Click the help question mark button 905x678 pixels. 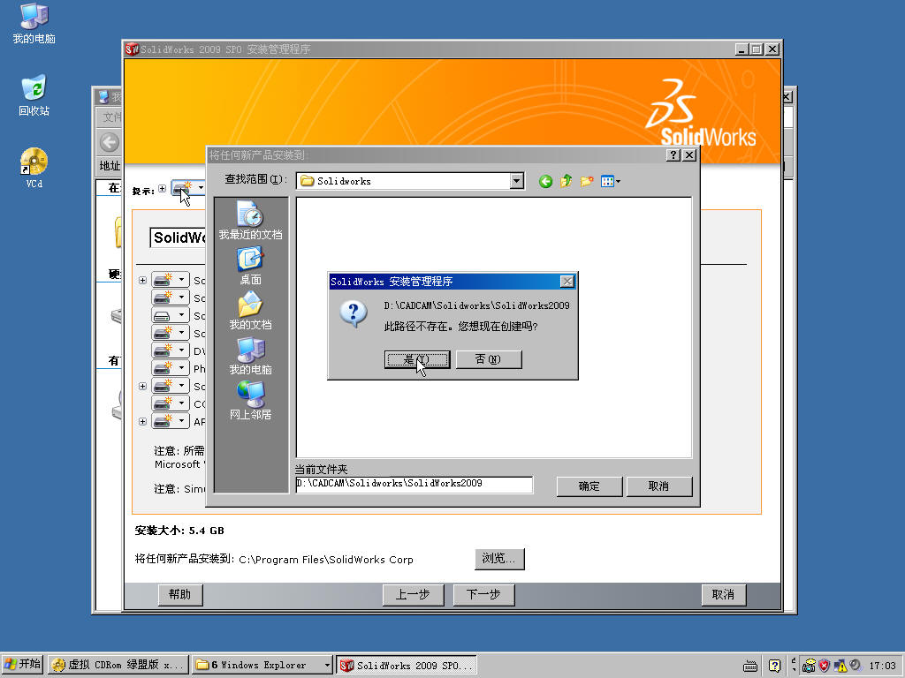(673, 155)
